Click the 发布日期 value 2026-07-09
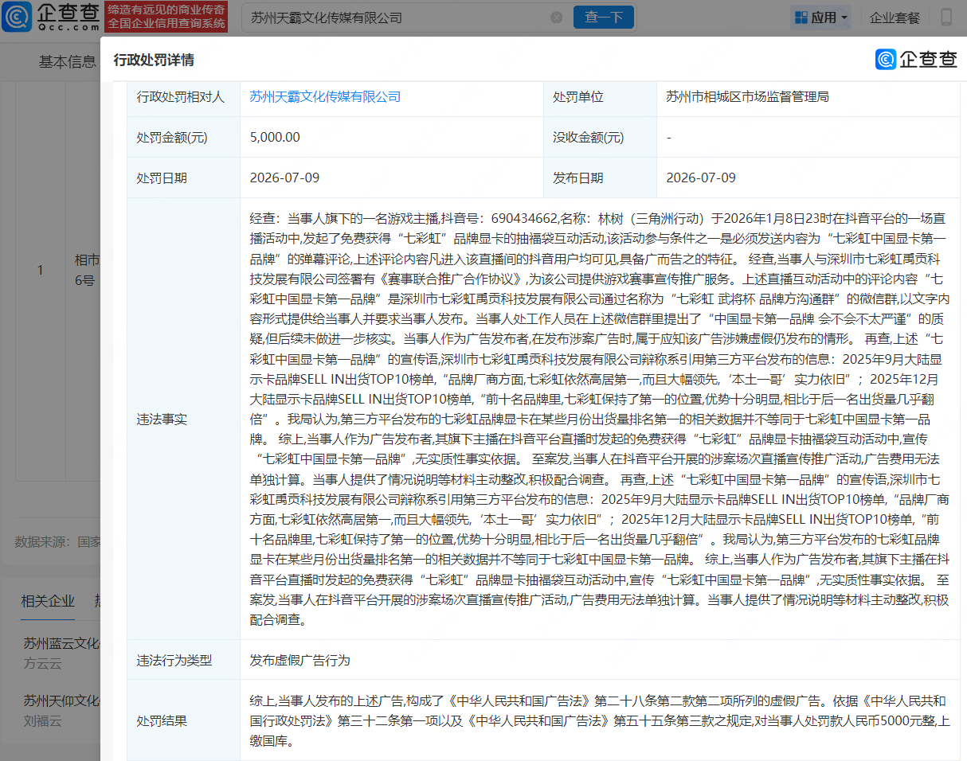967x761 pixels. 701,178
